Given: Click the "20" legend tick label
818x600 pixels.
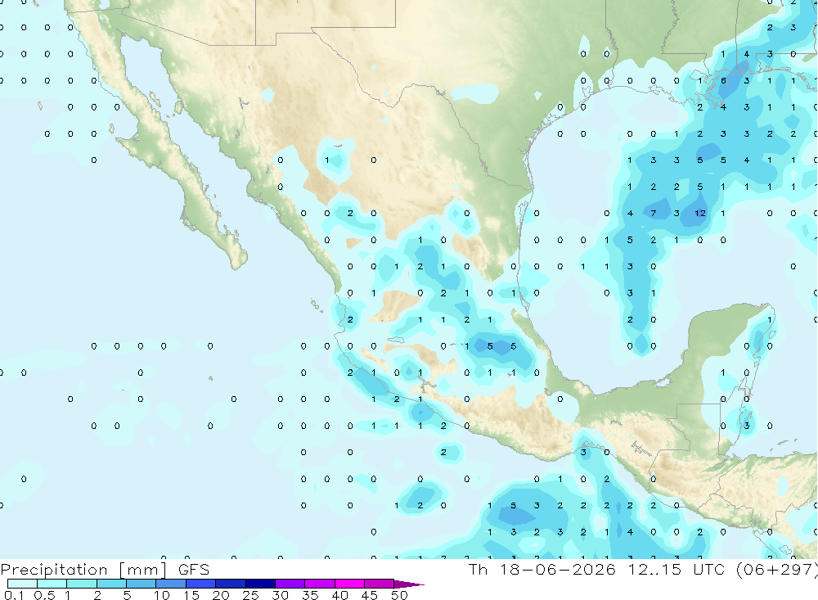Looking at the screenshot, I should [x=221, y=595].
